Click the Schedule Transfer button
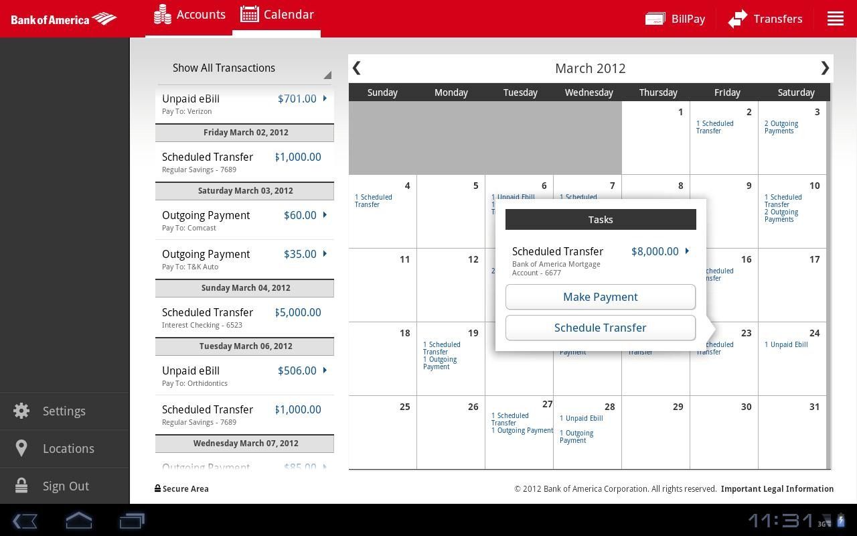857x536 pixels. coord(600,328)
